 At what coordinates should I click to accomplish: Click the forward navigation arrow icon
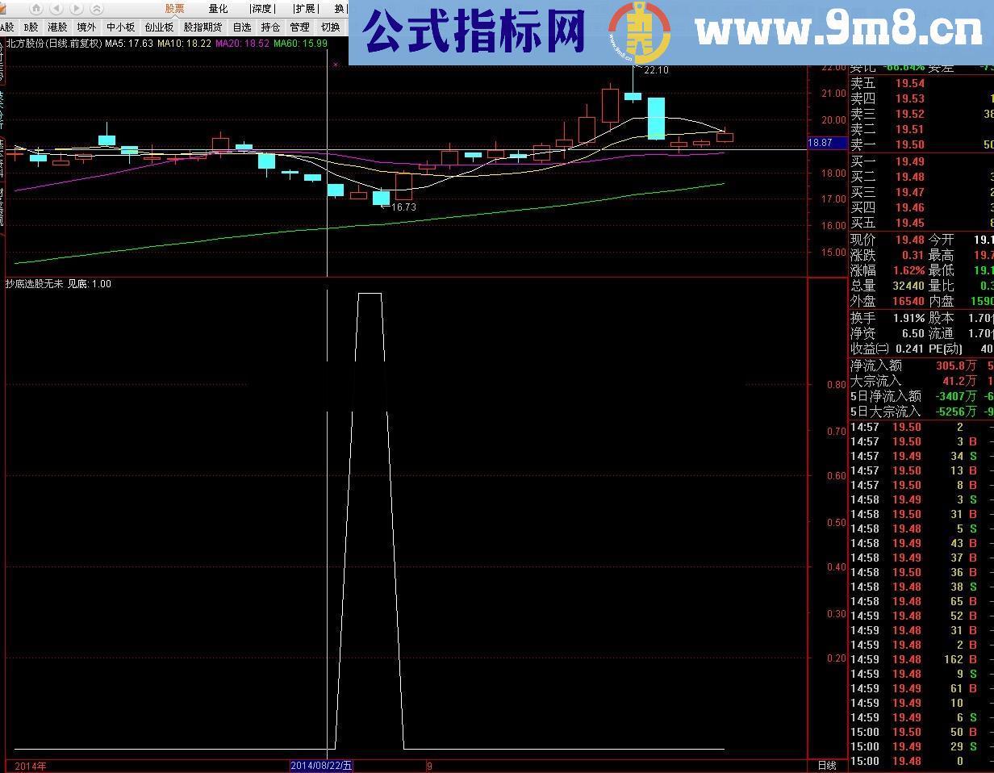(x=75, y=8)
